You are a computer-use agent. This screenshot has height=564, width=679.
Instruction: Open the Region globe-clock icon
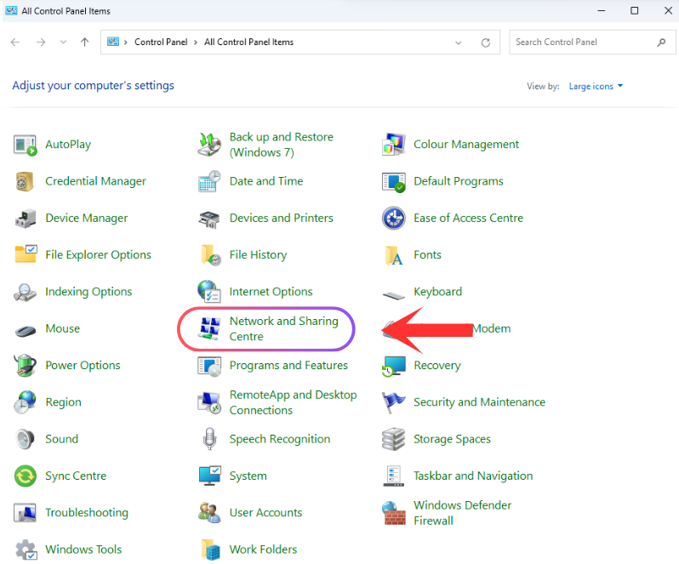(x=26, y=402)
